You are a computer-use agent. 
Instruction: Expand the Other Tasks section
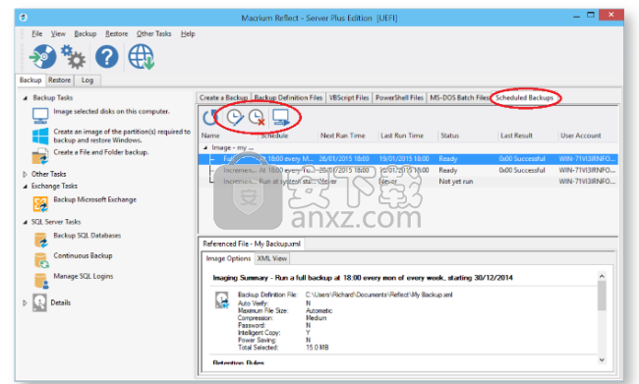coord(25,174)
